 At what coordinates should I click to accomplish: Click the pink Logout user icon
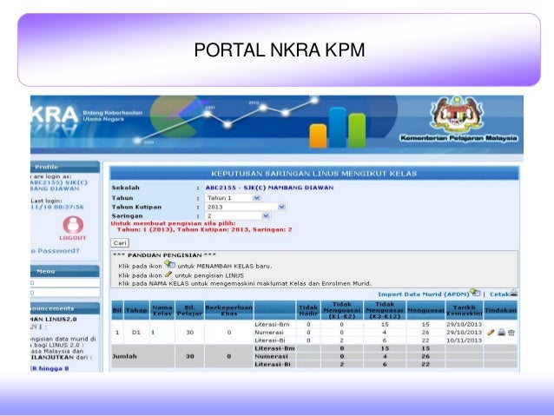point(73,224)
